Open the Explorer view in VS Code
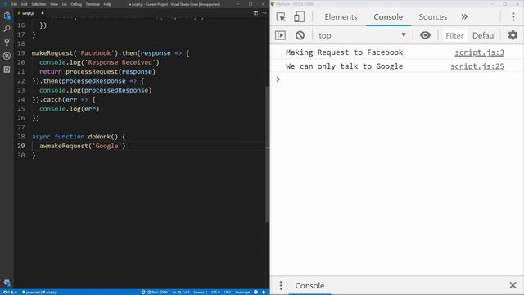Image resolution: width=524 pixels, height=295 pixels. (x=7, y=16)
